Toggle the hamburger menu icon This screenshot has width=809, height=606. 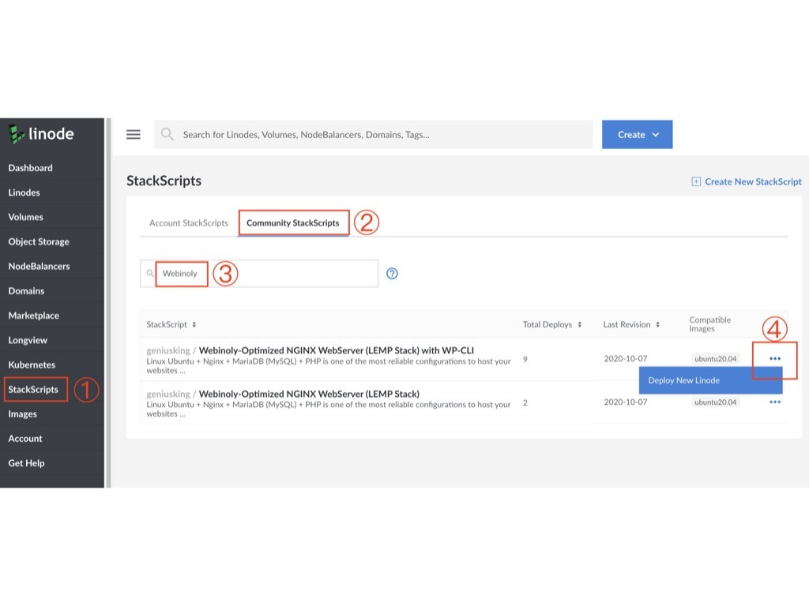tap(133, 134)
